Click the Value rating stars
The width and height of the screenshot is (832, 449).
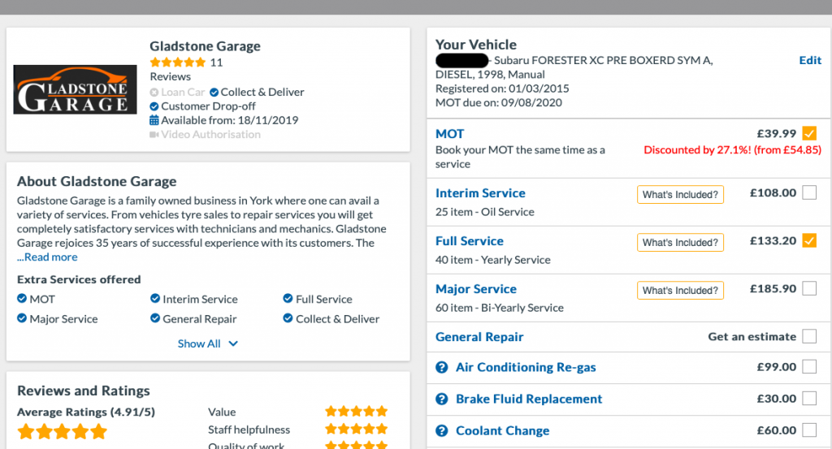356,412
